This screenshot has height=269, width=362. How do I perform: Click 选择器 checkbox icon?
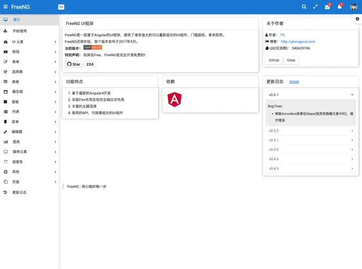pyautogui.click(x=6, y=71)
